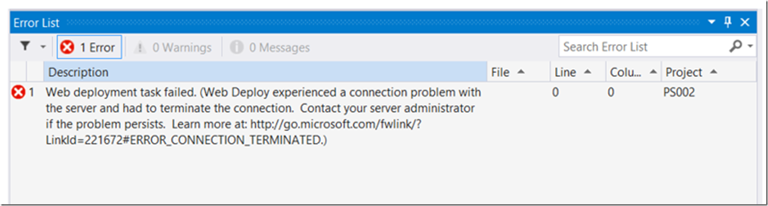This screenshot has height=206, width=768.
Task: Close the Error List panel
Action: click(x=745, y=22)
